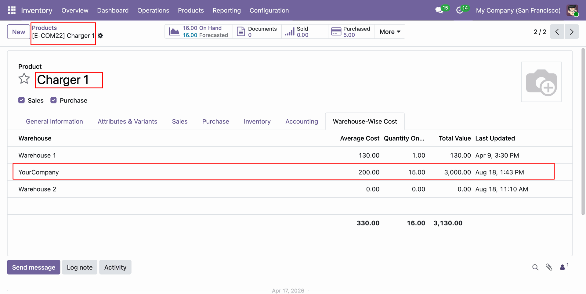Open the Operations menu
Screen dimensions: 586x294
coord(153,10)
